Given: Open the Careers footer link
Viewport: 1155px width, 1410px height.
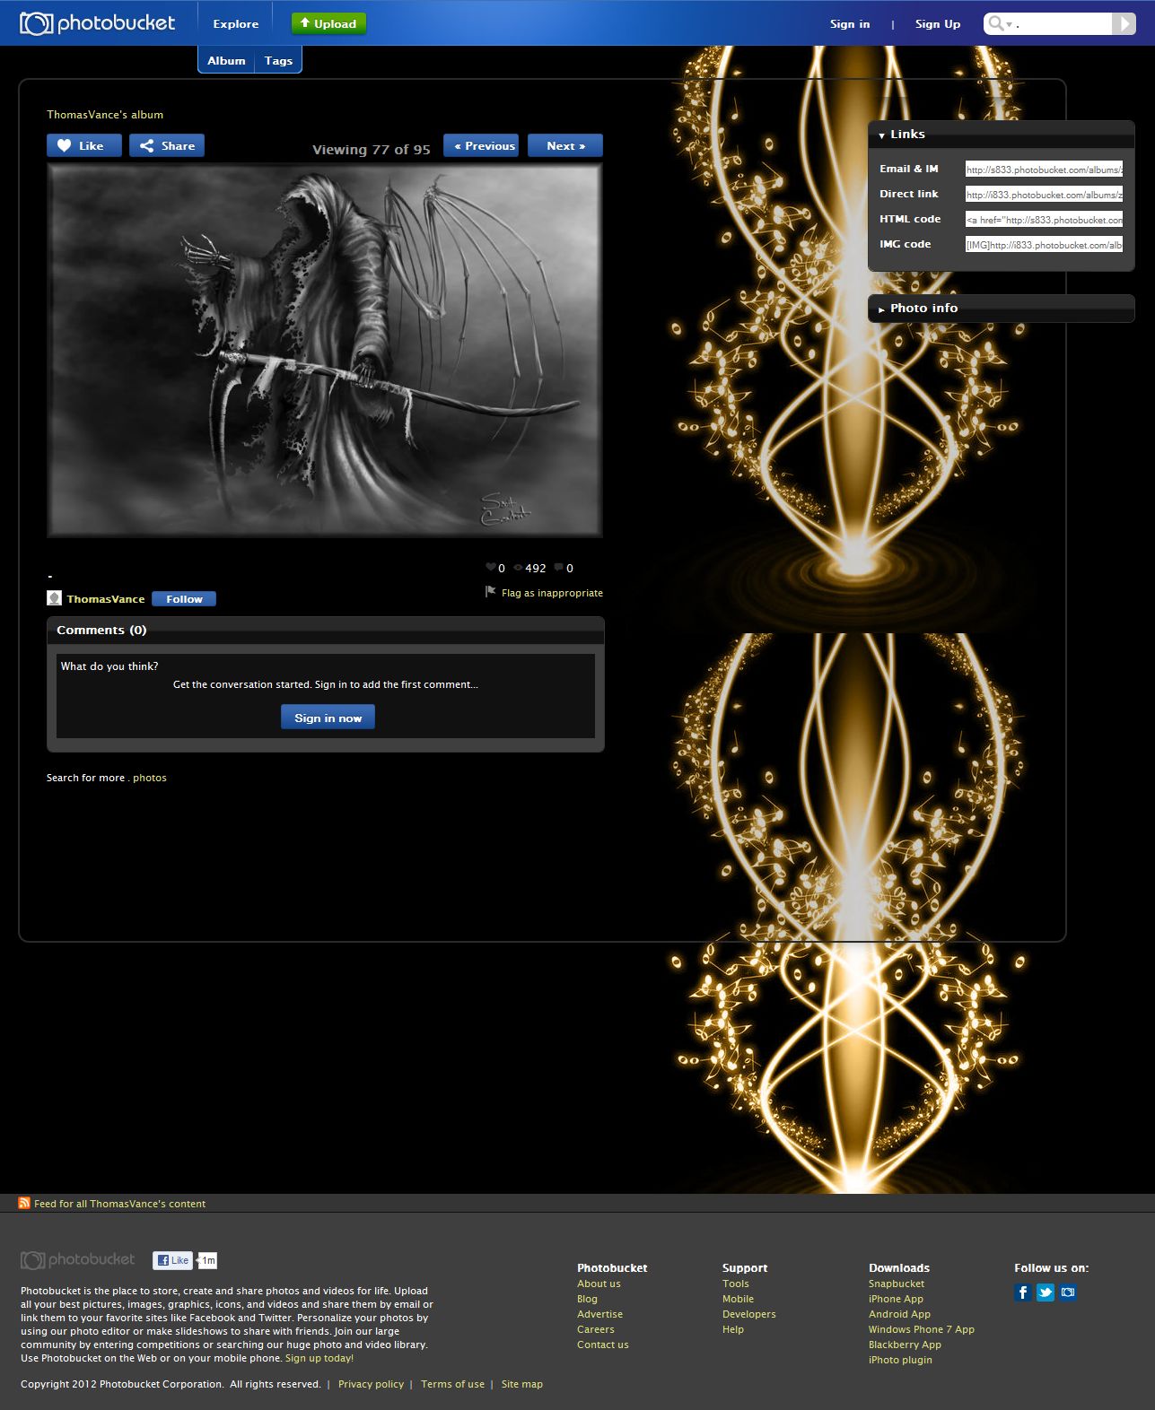Looking at the screenshot, I should (596, 1329).
